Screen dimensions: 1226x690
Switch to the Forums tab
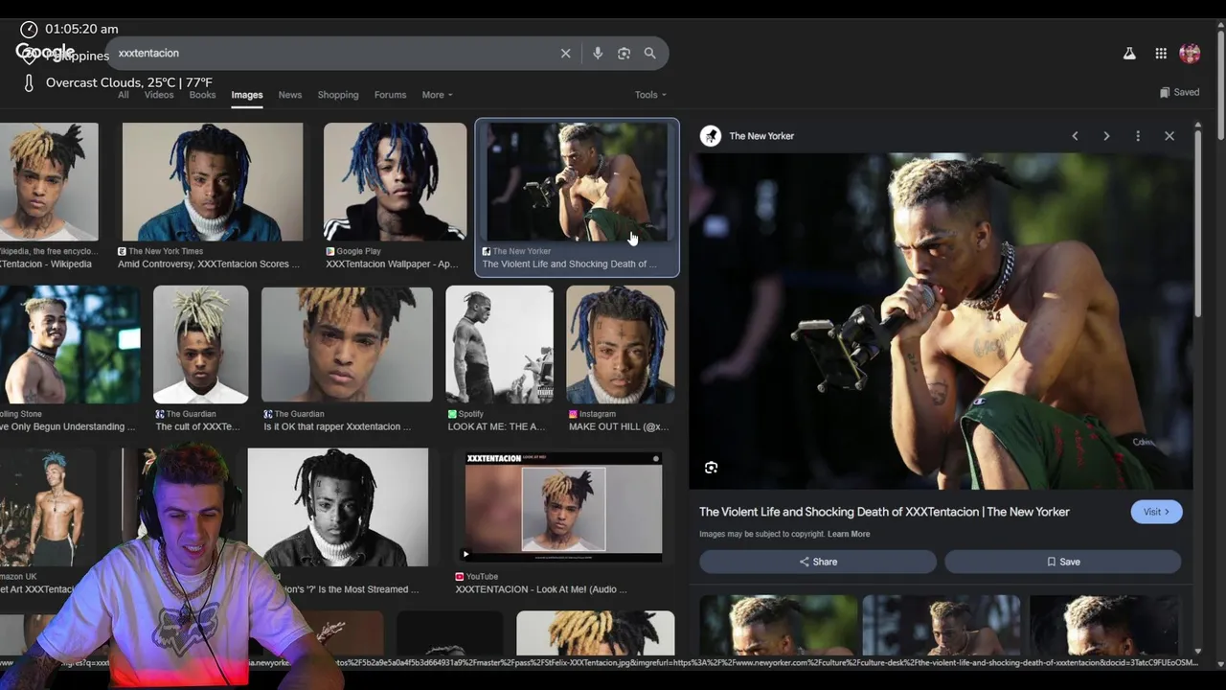pos(390,95)
